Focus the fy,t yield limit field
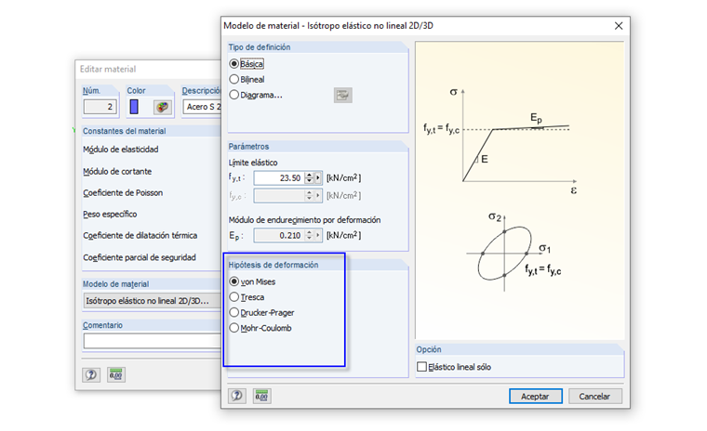This screenshot has width=707, height=431. point(280,178)
